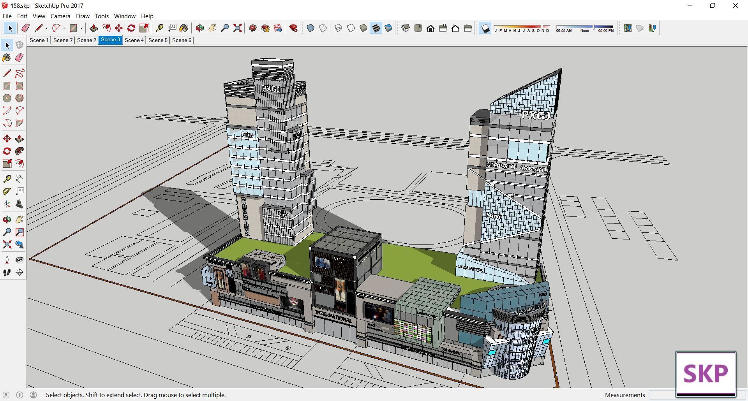This screenshot has height=401, width=748.
Task: Open the Camera menu
Action: (60, 16)
